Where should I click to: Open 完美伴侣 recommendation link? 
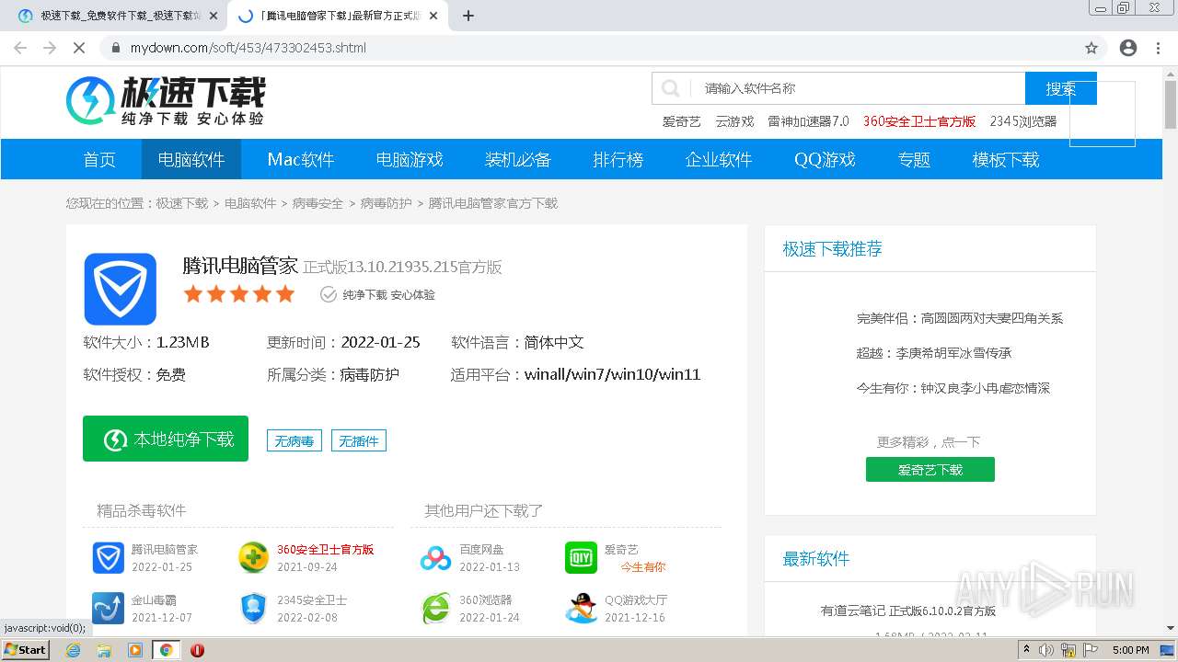(x=960, y=318)
